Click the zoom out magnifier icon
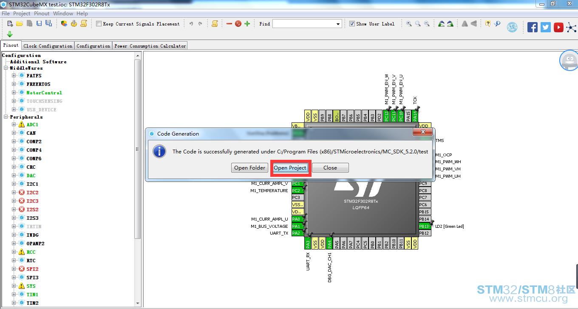The image size is (578, 309). click(427, 24)
